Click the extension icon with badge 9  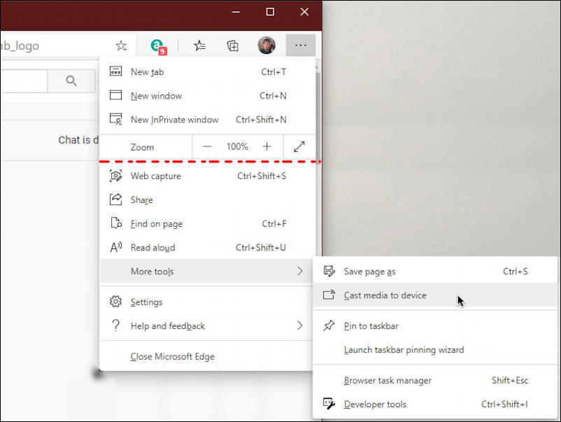[157, 45]
